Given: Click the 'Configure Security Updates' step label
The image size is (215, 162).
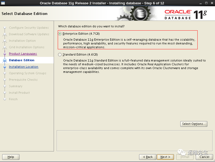Looking at the screenshot, I should point(29,28).
